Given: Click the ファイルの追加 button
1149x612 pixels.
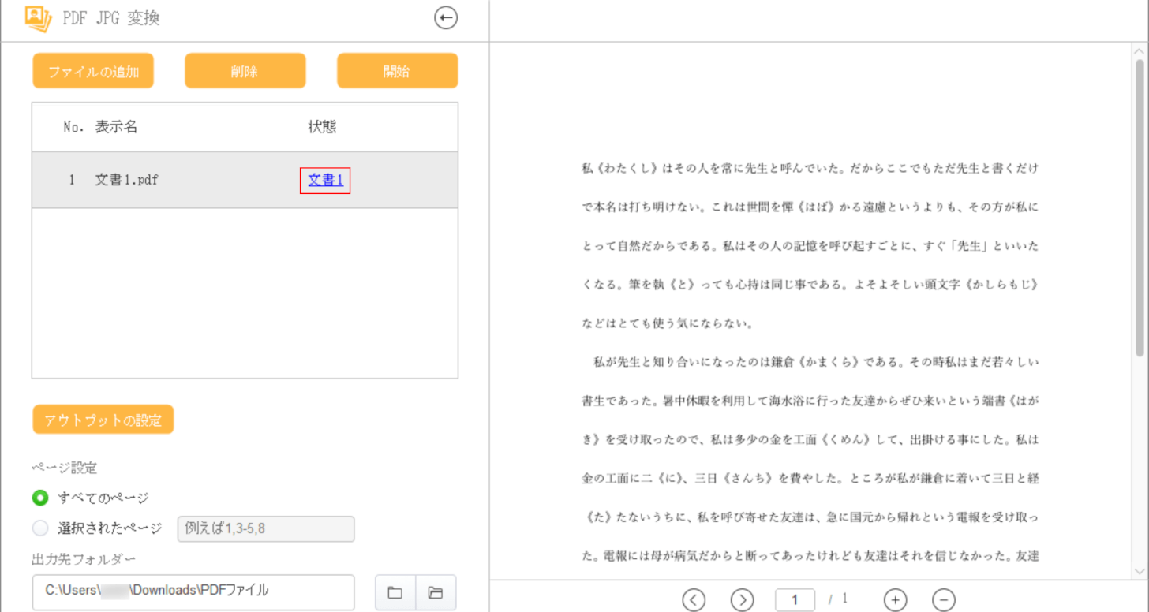Looking at the screenshot, I should coord(93,71).
